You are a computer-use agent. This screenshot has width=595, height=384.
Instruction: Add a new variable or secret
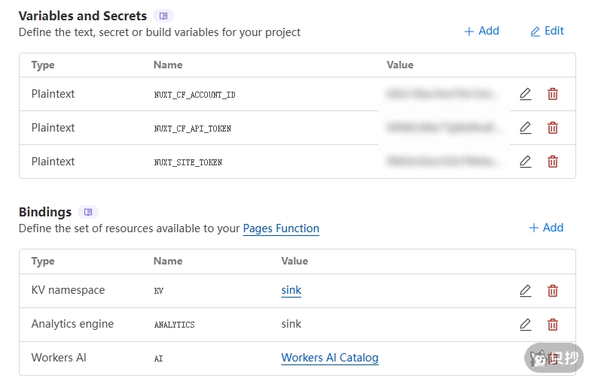click(481, 31)
